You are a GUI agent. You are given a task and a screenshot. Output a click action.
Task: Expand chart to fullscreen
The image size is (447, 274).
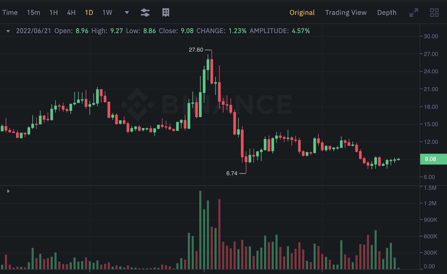pos(414,13)
